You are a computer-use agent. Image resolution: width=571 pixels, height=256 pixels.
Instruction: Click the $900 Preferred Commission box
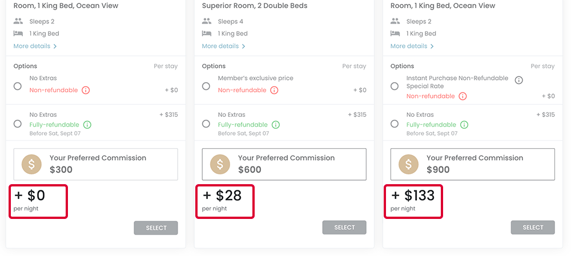472,164
